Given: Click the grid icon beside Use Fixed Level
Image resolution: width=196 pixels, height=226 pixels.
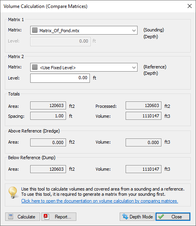Looking at the screenshot, I should 35,67.
